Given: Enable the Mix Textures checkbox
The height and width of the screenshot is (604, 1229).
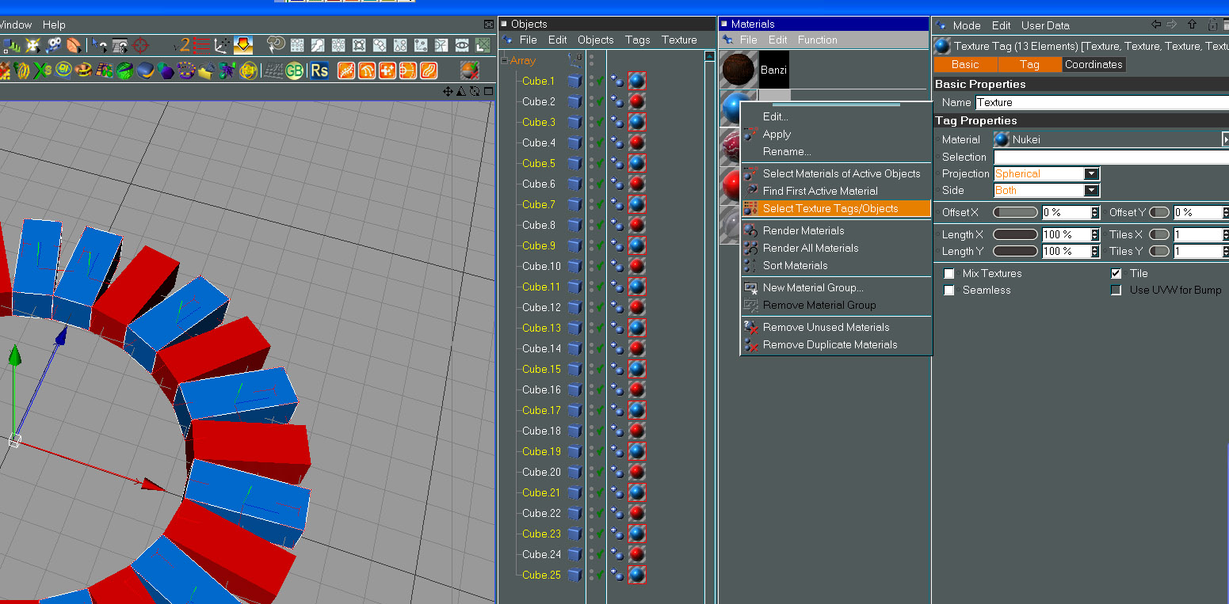Looking at the screenshot, I should [x=949, y=273].
